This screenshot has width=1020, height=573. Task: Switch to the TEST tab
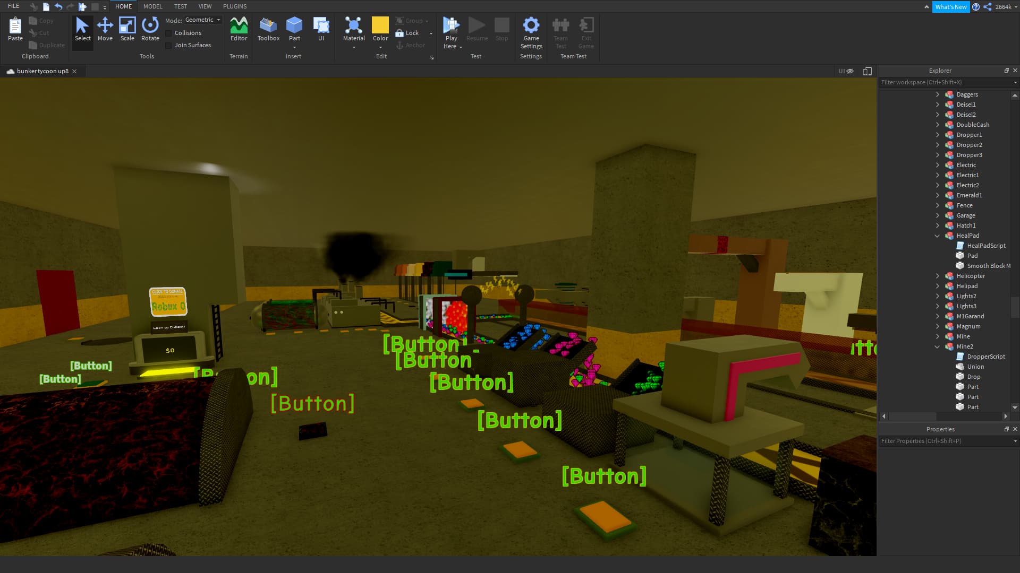[181, 6]
